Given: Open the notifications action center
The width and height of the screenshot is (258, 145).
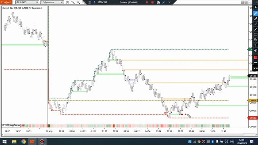Looking at the screenshot, I should 252,141.
